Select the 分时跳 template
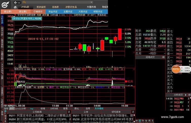Viewport: 191px width, 123px height. (54, 109)
